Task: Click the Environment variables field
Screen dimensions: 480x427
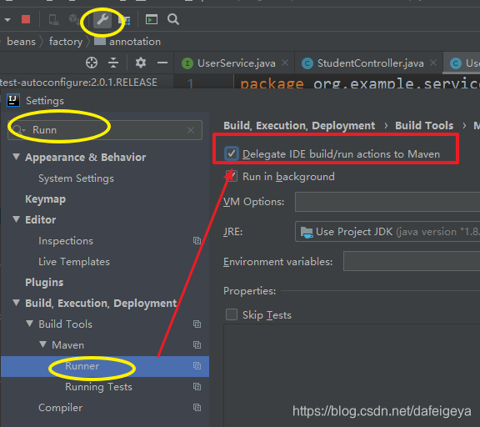Action: [x=412, y=261]
